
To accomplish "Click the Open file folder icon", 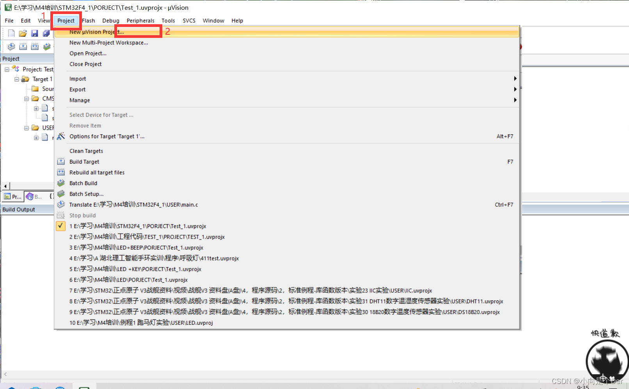I will click(x=23, y=33).
